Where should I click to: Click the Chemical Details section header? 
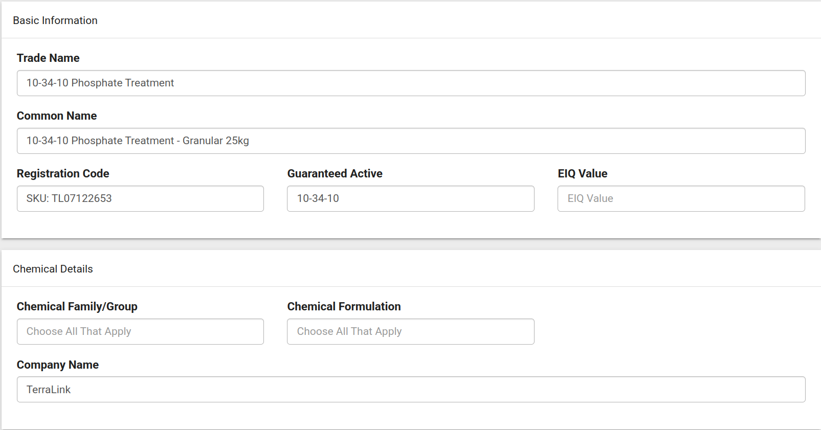coord(53,269)
